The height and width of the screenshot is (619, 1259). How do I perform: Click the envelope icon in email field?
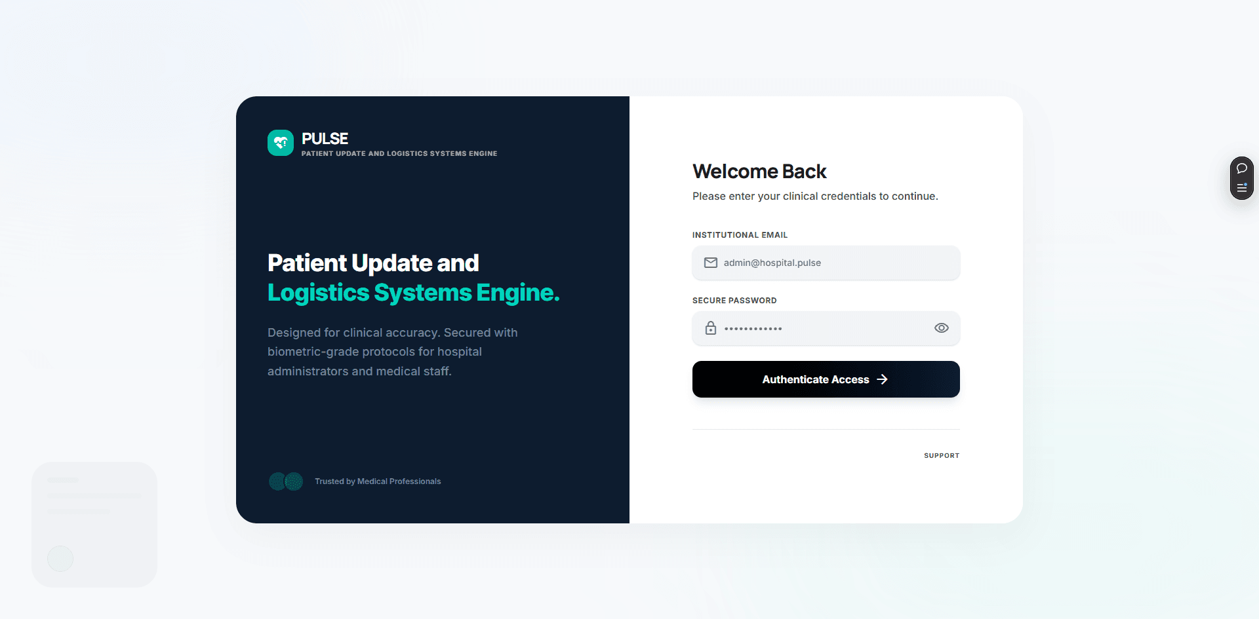(x=711, y=263)
